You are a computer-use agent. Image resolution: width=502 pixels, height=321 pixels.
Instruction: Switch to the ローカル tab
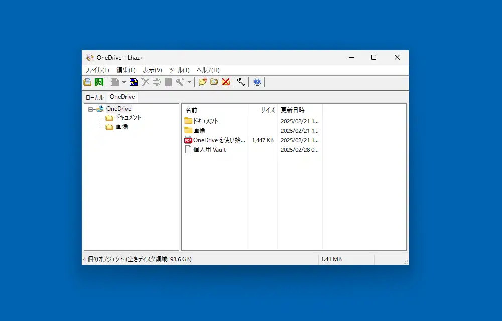coord(94,97)
